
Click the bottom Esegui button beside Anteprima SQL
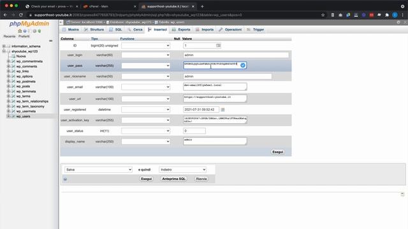tap(146, 179)
